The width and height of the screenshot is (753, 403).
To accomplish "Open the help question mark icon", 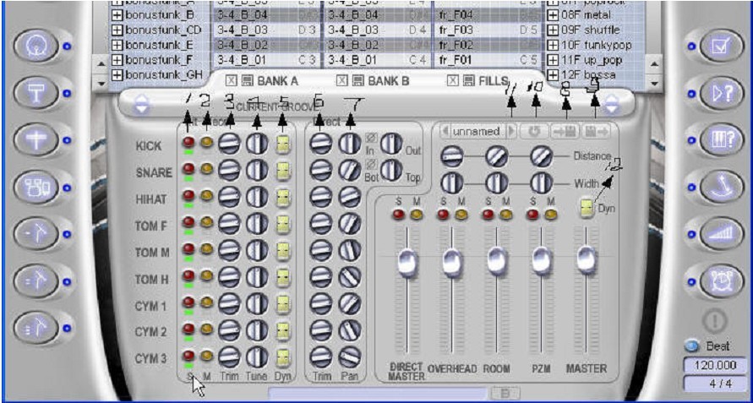I will (x=718, y=94).
